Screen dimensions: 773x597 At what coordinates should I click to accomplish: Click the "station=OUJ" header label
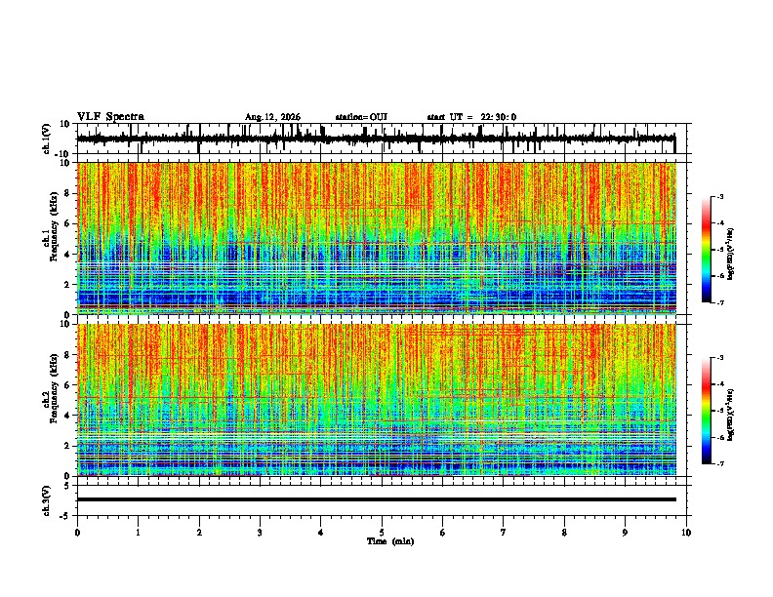coord(361,117)
